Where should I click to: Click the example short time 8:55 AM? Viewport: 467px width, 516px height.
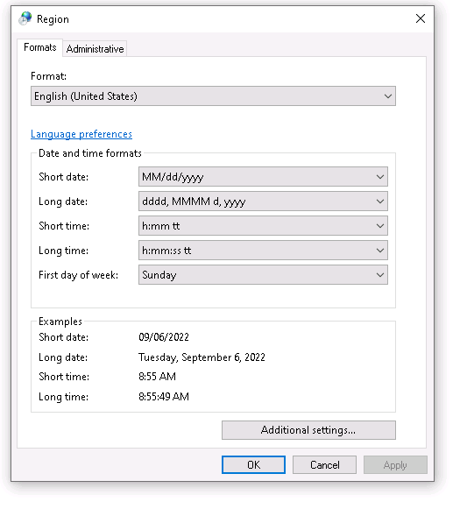pos(158,377)
